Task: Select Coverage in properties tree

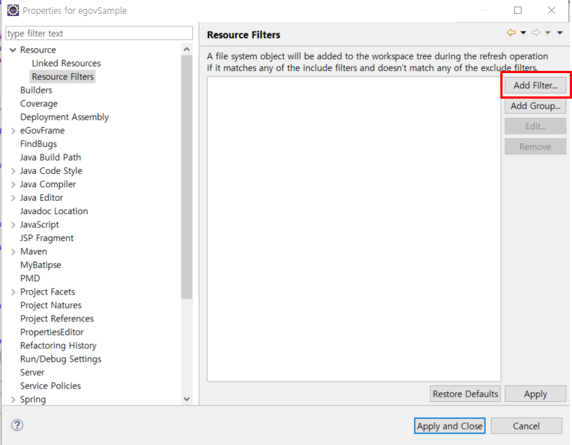Action: [x=39, y=104]
